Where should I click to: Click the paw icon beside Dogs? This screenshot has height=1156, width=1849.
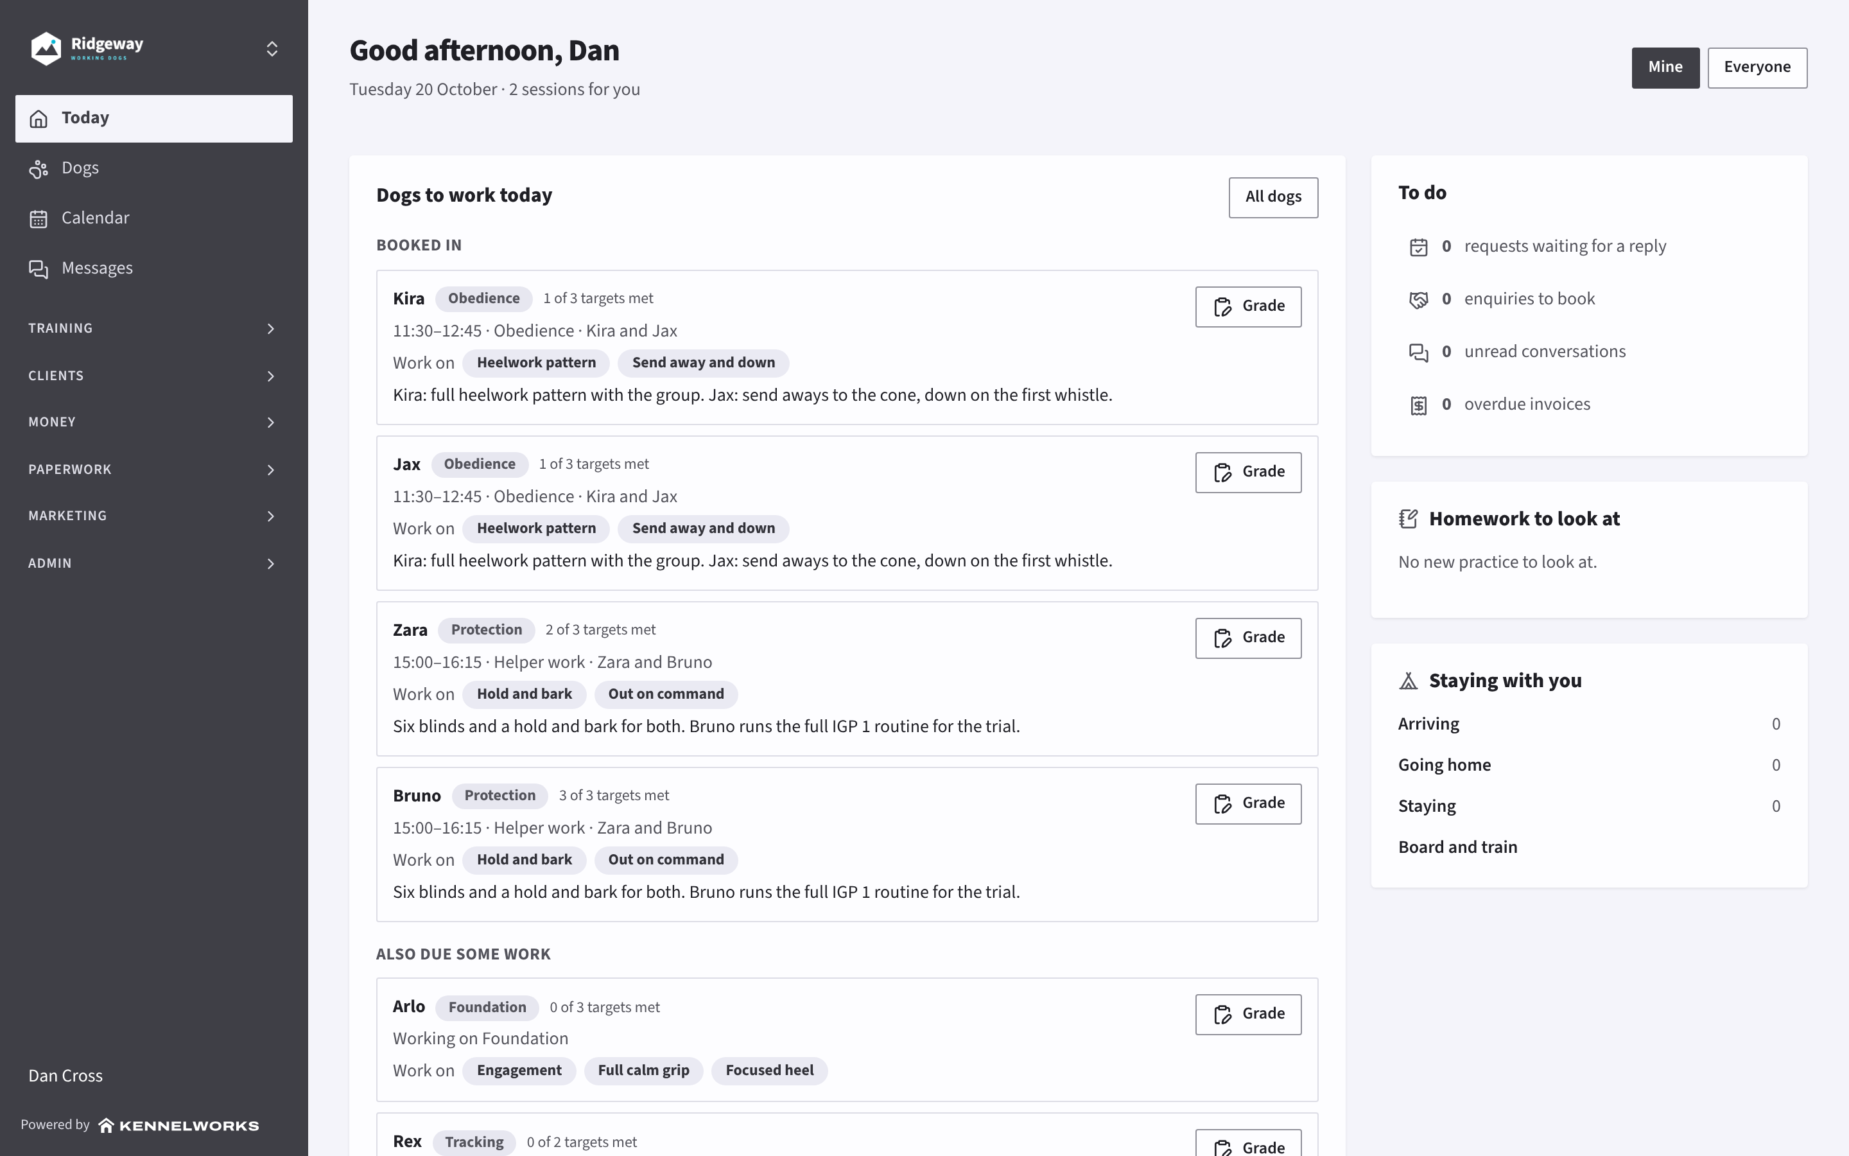coord(39,168)
